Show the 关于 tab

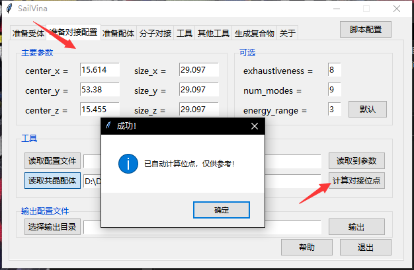pos(287,33)
